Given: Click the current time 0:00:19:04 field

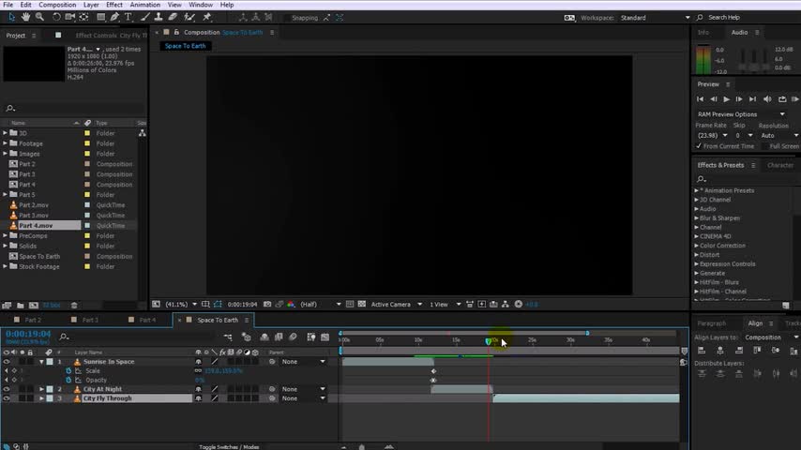Looking at the screenshot, I should point(28,334).
